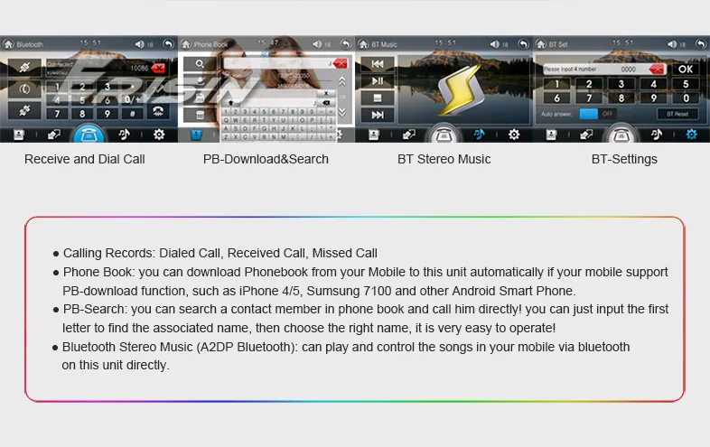Viewport: 710px width, 447px height.
Task: Tap home icon on BT Music screen
Action: pos(363,44)
